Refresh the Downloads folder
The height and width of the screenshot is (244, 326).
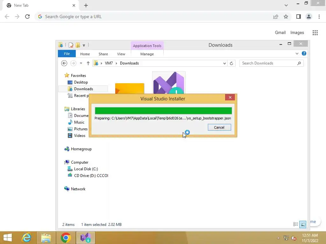[231, 63]
